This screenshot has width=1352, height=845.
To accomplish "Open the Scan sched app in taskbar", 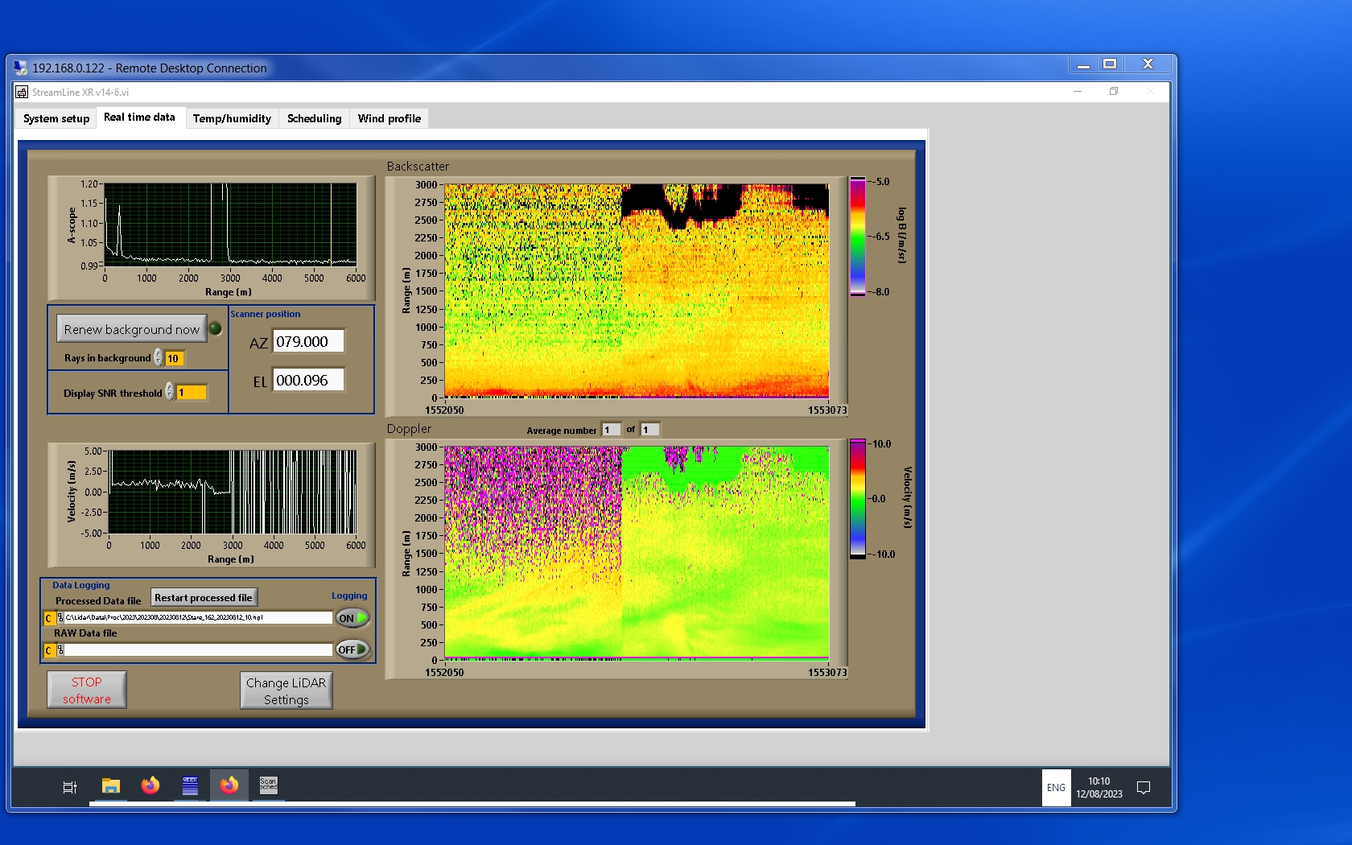I will (268, 785).
